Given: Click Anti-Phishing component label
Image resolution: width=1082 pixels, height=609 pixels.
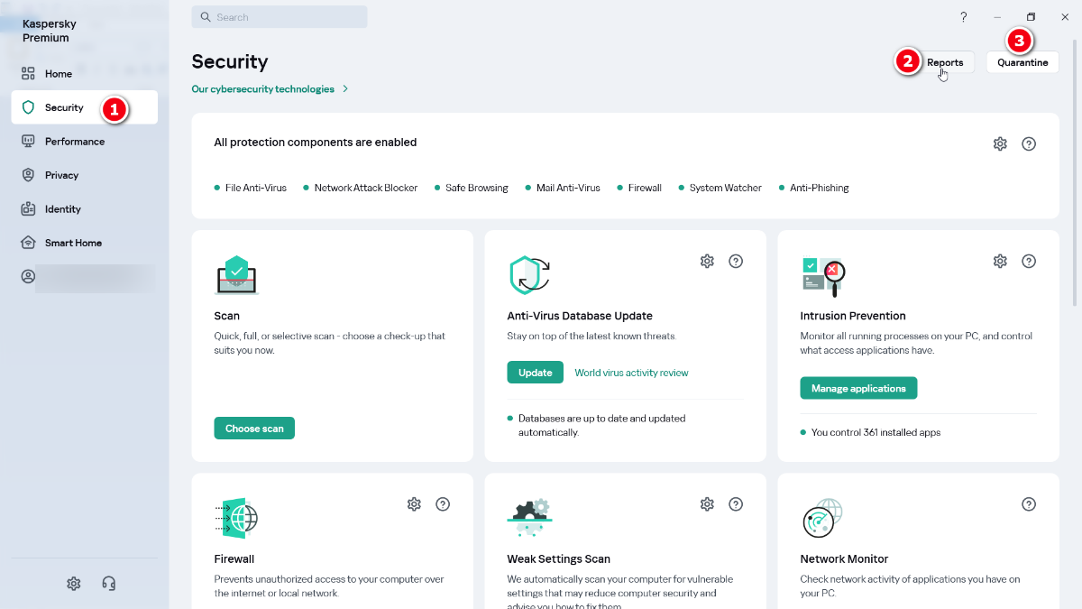Looking at the screenshot, I should [x=820, y=188].
